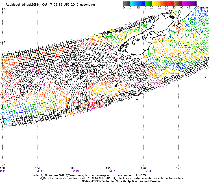The width and height of the screenshot is (209, 183).
Task: Click the '-55' latitude axis label
Action: coord(3,119)
